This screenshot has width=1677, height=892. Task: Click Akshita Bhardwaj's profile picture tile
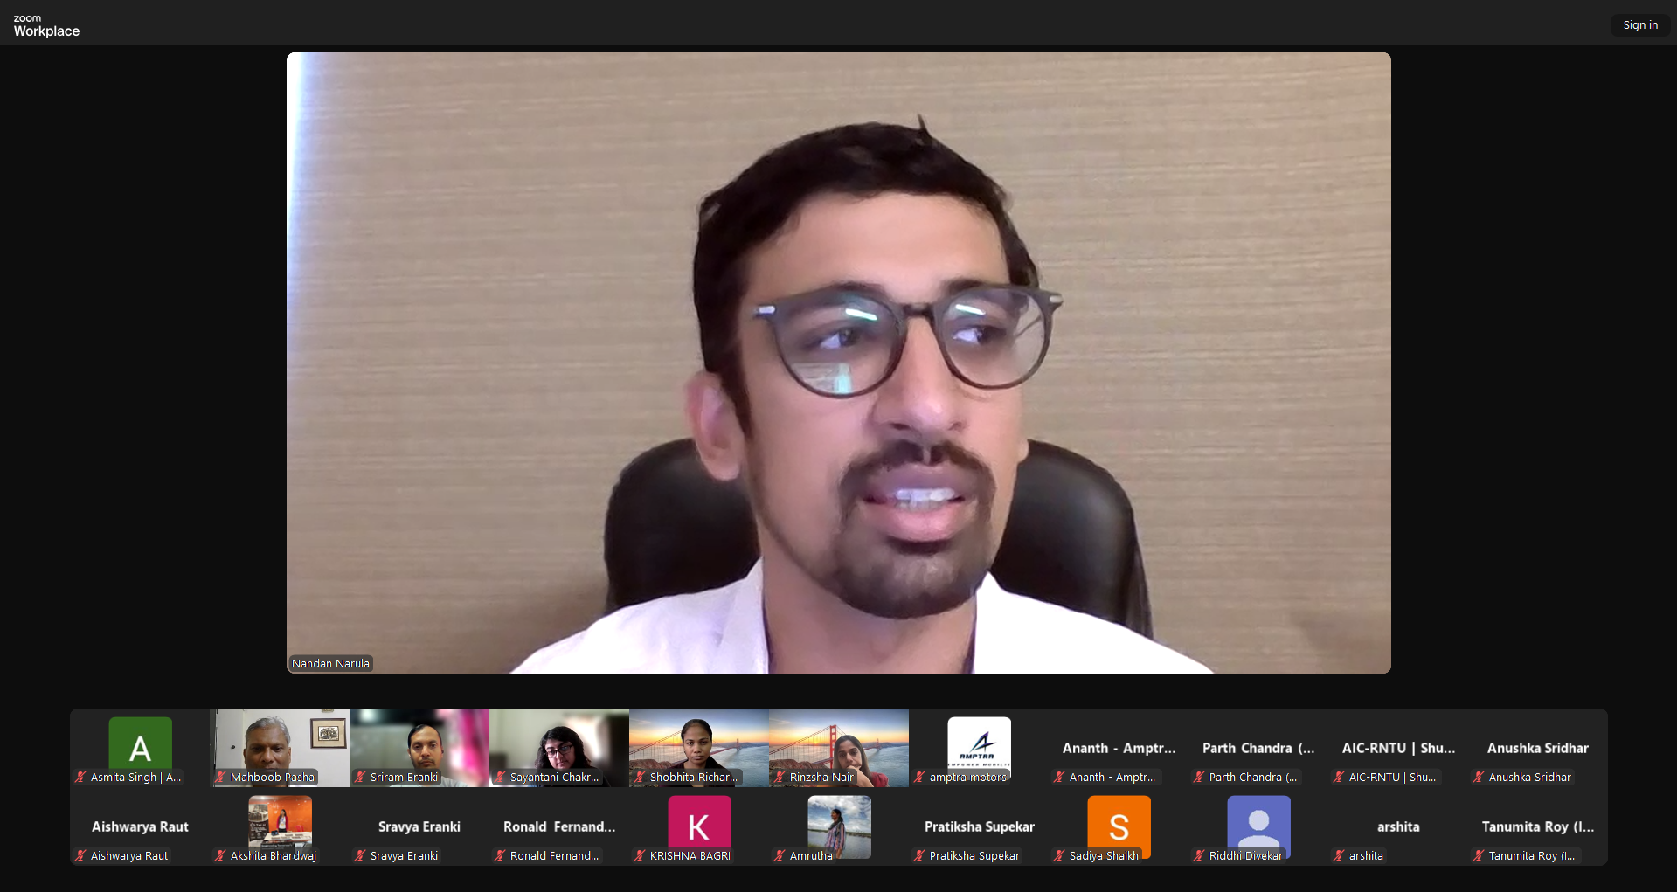[280, 823]
